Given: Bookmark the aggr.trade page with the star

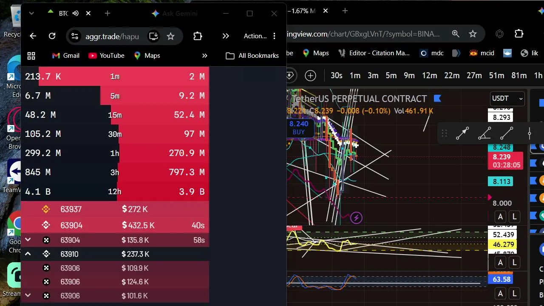Looking at the screenshot, I should coord(170,36).
